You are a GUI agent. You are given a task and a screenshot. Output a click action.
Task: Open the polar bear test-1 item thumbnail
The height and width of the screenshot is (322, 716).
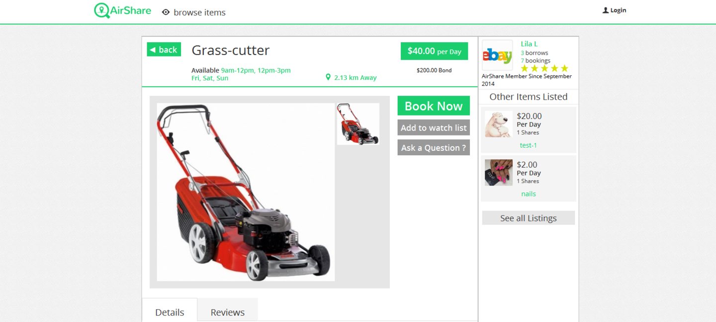pos(499,124)
